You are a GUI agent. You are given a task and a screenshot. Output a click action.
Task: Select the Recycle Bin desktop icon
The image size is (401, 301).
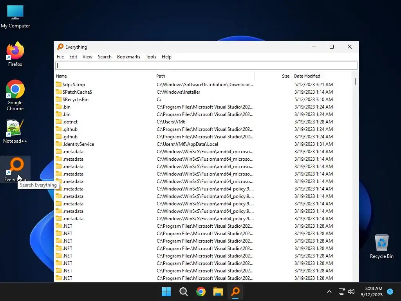pyautogui.click(x=381, y=247)
